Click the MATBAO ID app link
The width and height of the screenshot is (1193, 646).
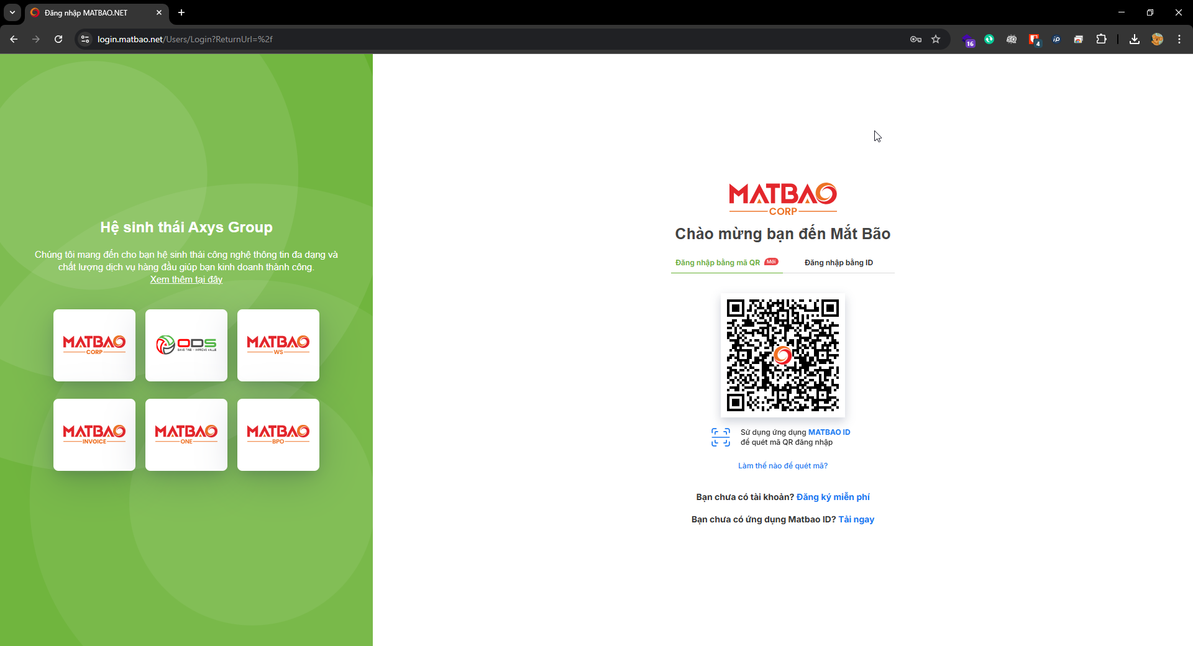pos(829,432)
